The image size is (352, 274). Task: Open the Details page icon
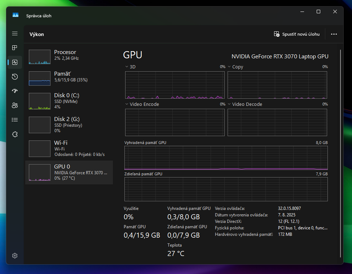(15, 120)
